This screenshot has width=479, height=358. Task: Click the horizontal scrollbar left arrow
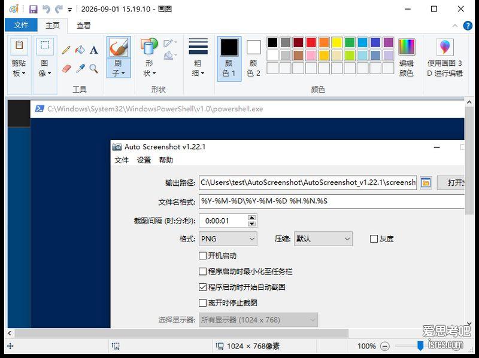(x=10, y=333)
